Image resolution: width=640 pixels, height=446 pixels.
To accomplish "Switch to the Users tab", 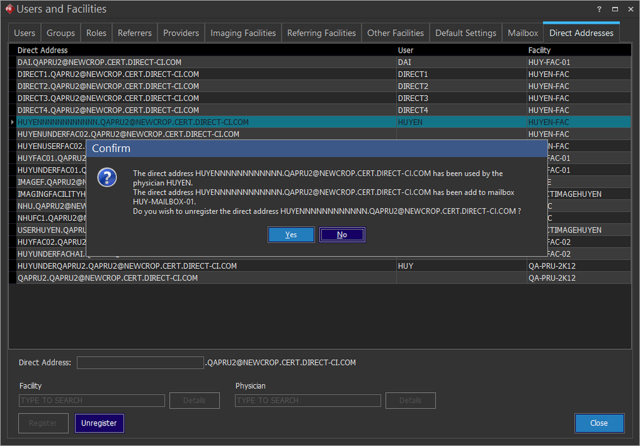I will pyautogui.click(x=25, y=33).
